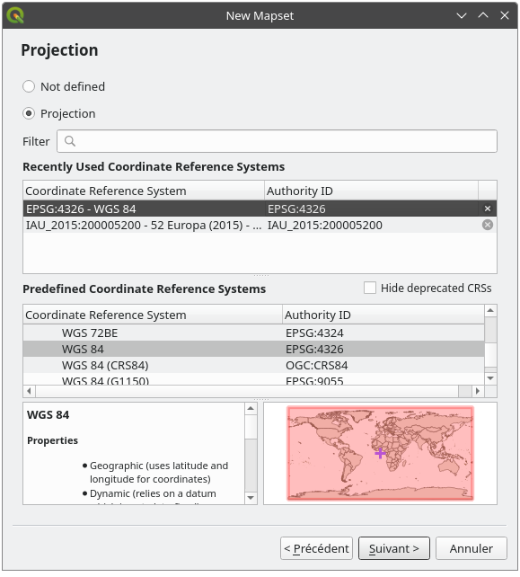Image resolution: width=520 pixels, height=577 pixels.
Task: Select WGS 84 (CRS84) in predefined list
Action: 253,365
